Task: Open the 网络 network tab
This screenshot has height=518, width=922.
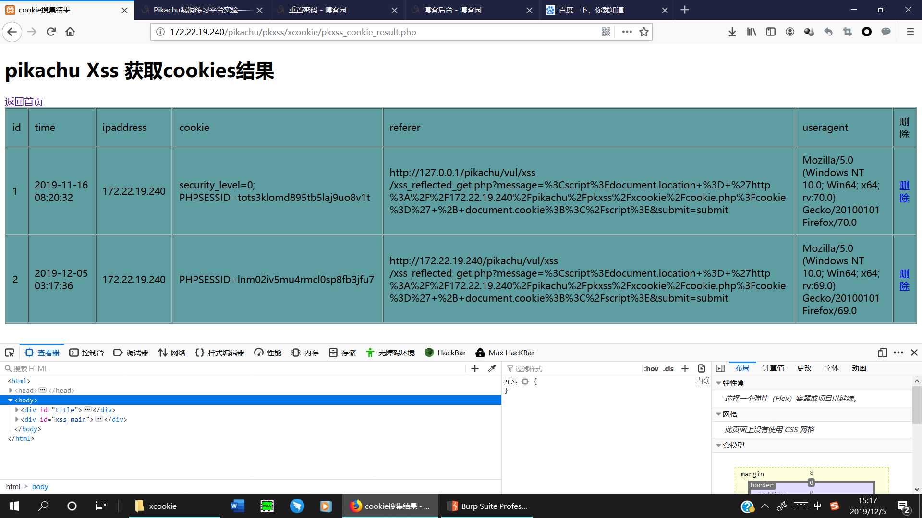Action: 171,353
